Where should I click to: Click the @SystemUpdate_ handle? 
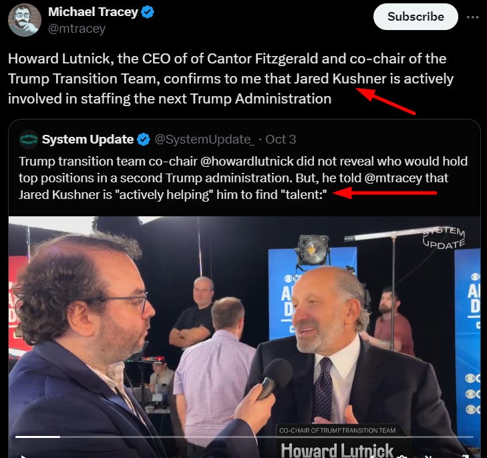click(x=204, y=140)
